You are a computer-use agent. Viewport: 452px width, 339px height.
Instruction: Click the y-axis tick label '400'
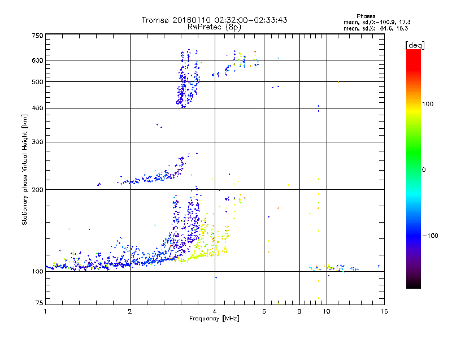click(x=37, y=108)
